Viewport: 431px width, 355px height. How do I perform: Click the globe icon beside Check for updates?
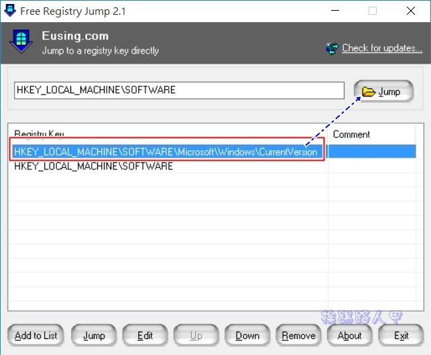pyautogui.click(x=332, y=49)
